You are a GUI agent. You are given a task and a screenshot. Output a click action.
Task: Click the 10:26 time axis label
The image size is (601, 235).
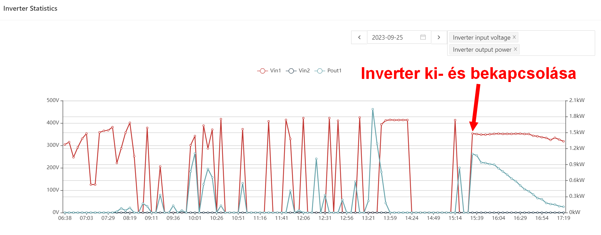217,218
